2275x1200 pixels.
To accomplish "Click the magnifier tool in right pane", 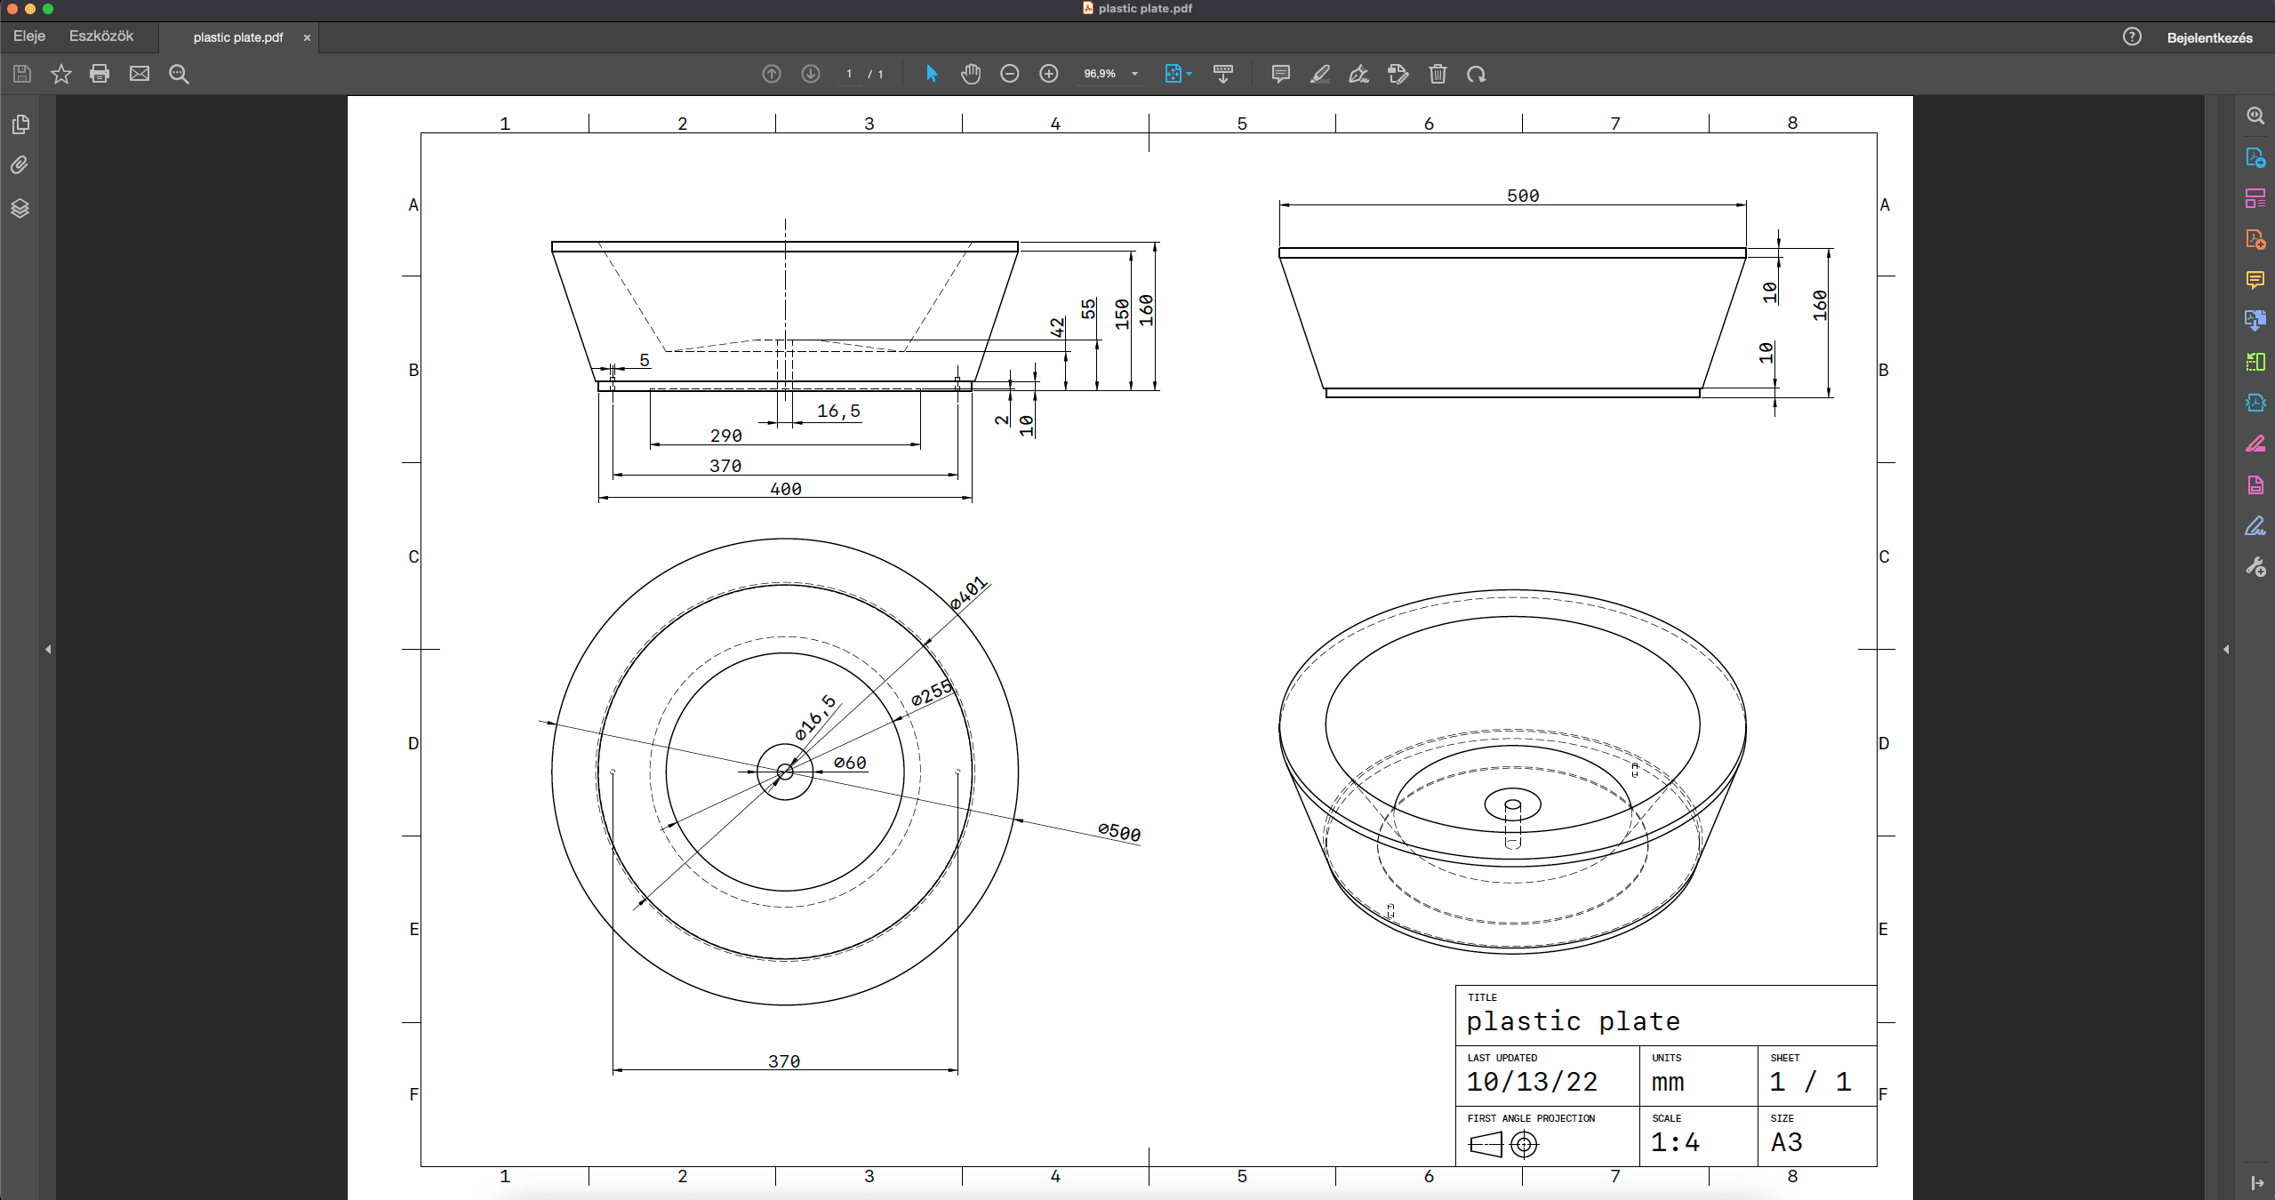I will click(2255, 116).
